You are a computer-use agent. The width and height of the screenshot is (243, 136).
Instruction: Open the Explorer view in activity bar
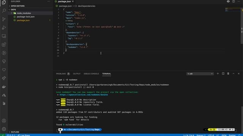[x=4, y=2]
